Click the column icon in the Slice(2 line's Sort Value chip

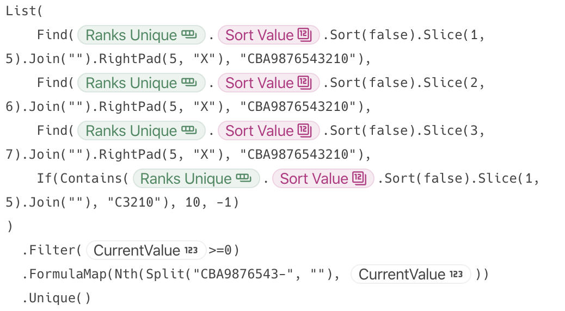(304, 83)
